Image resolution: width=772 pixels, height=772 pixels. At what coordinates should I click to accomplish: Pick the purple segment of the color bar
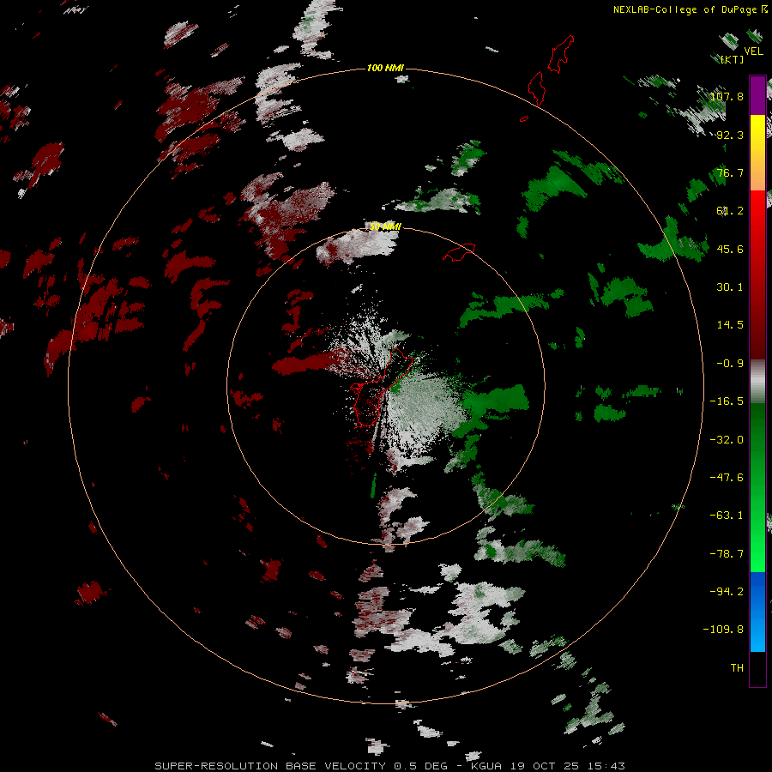tap(757, 95)
